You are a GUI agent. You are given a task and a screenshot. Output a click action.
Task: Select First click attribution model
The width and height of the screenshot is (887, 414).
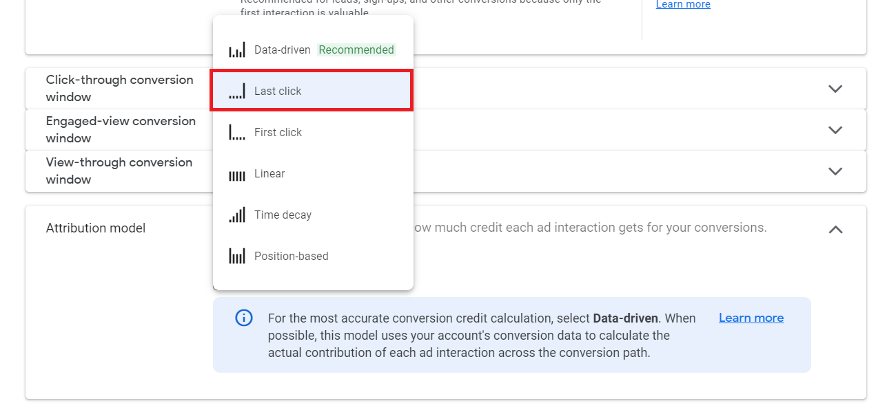[x=313, y=132]
